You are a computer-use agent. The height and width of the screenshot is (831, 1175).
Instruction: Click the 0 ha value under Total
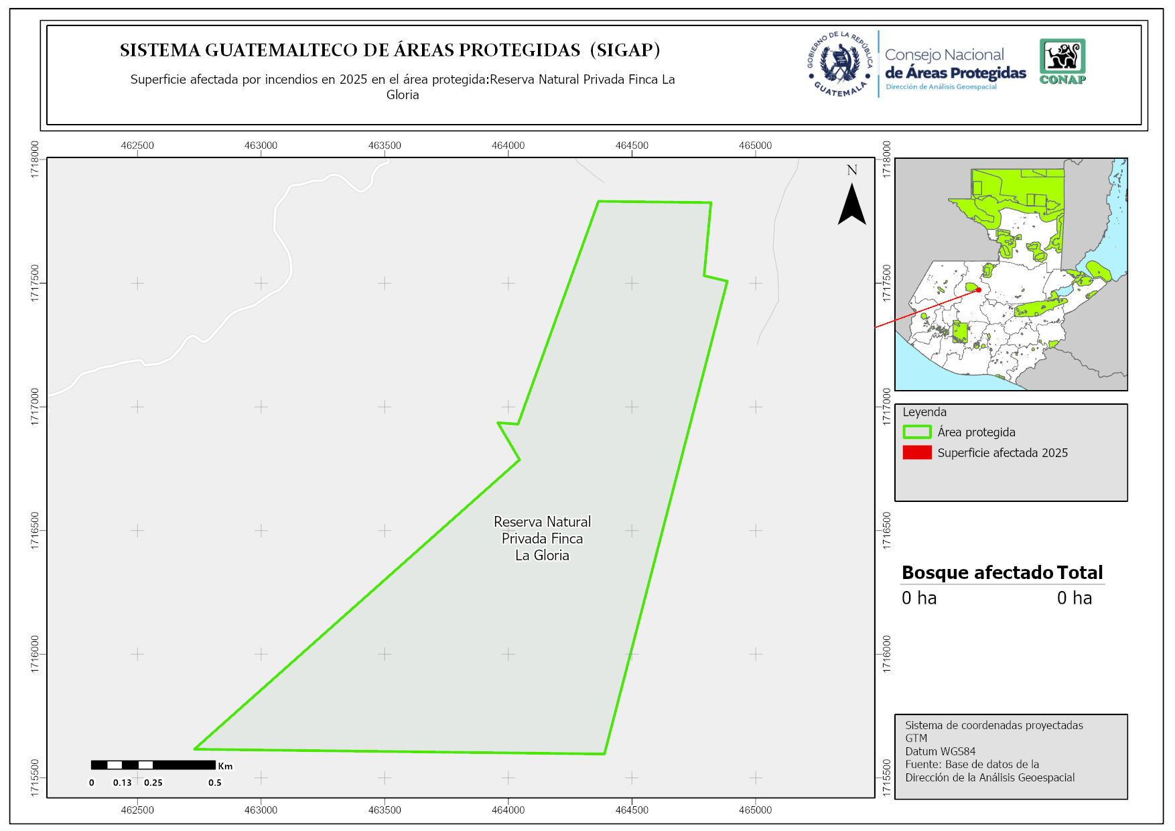point(1074,598)
